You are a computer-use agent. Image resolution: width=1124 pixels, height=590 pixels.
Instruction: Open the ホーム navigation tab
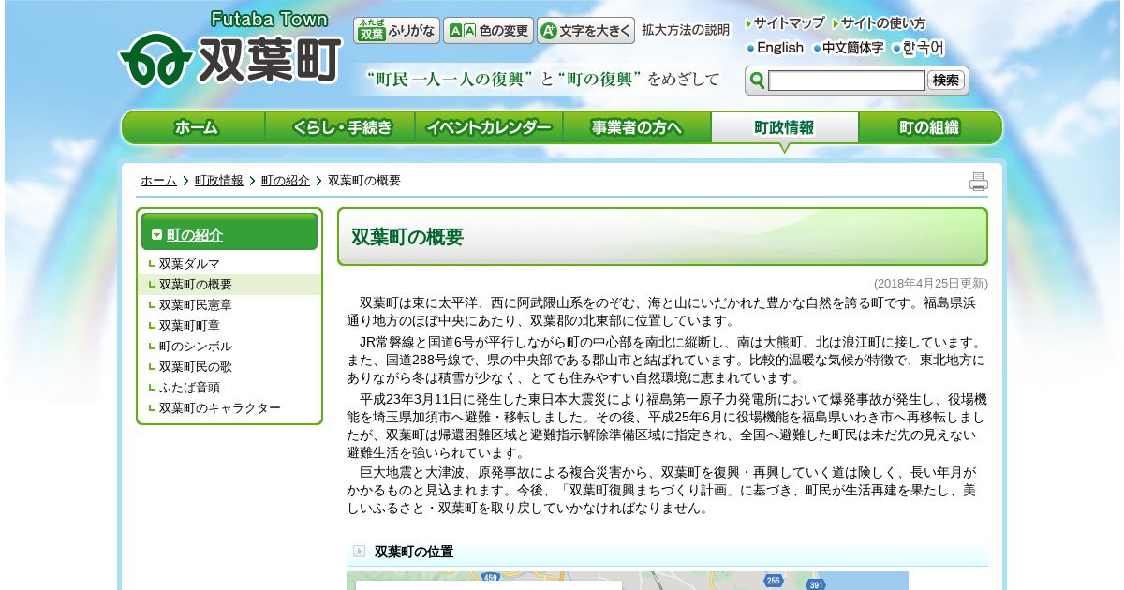195,128
